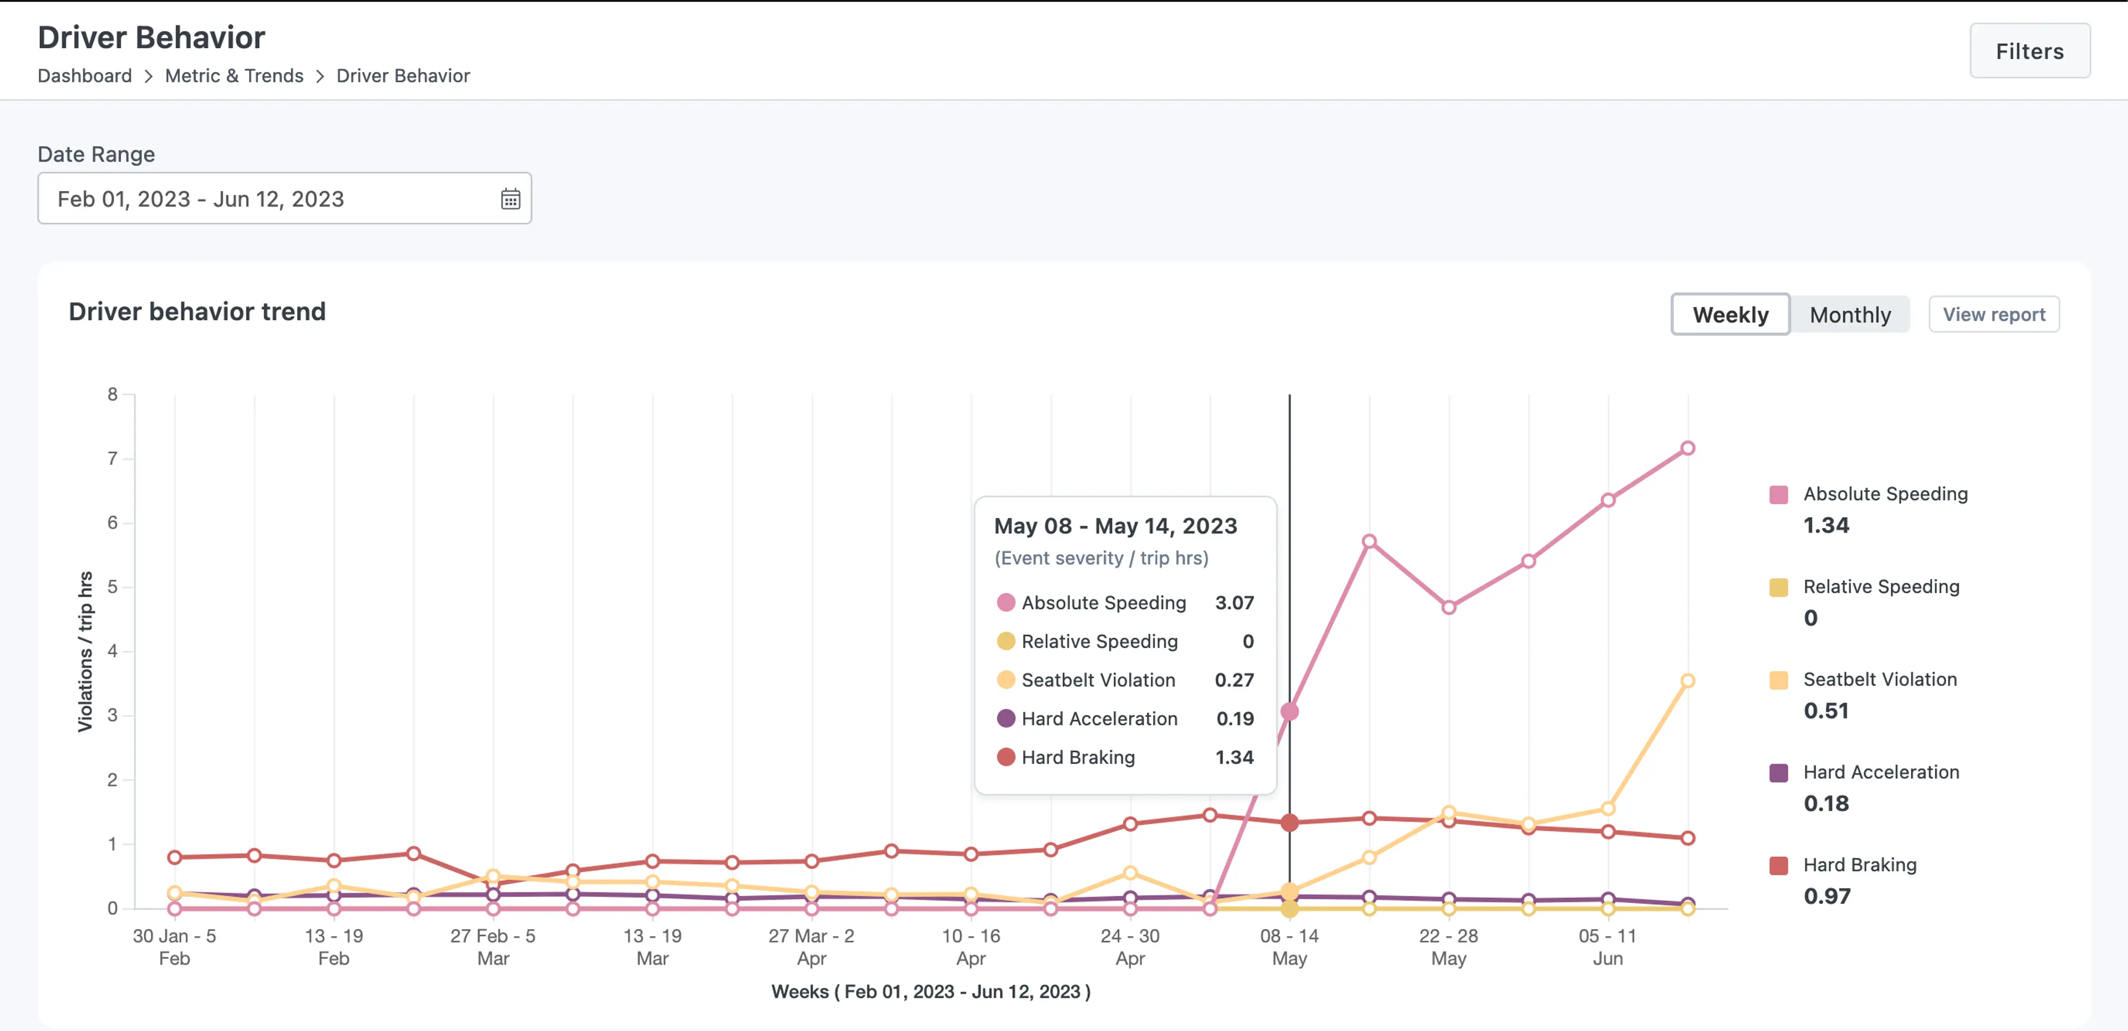Click the highest Absolute Speeding data point

click(x=1688, y=448)
